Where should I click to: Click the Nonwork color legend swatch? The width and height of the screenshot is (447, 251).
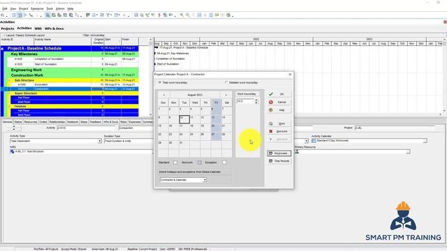click(x=199, y=162)
